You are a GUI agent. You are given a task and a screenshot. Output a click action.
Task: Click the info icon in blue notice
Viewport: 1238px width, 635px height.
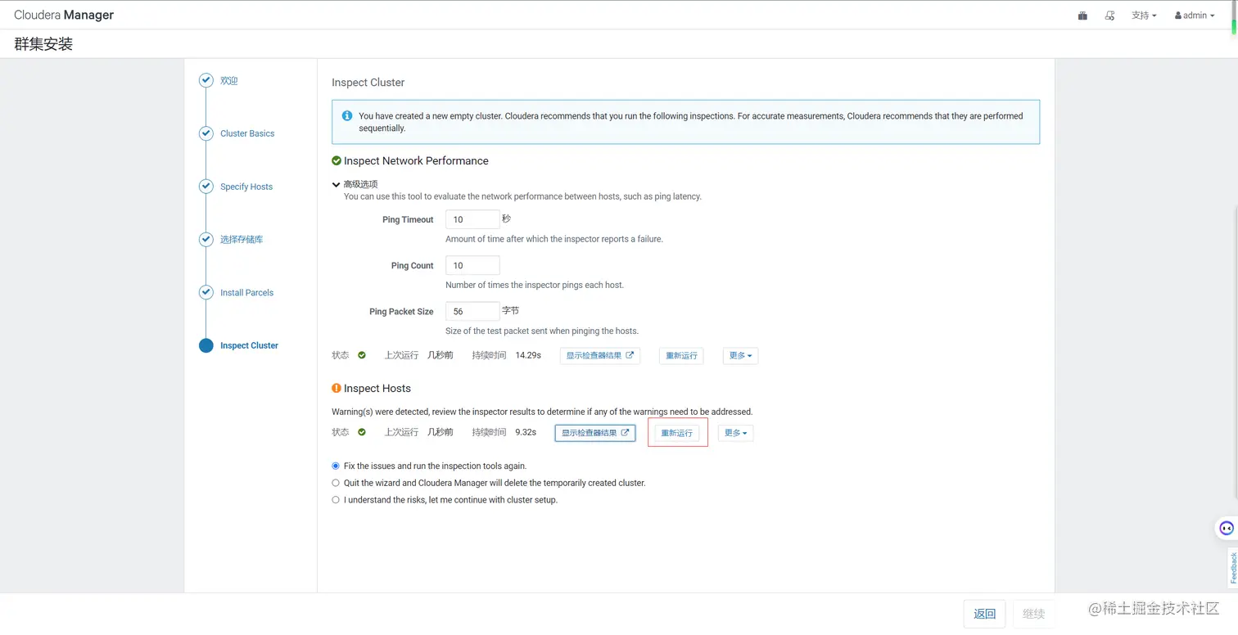347,116
